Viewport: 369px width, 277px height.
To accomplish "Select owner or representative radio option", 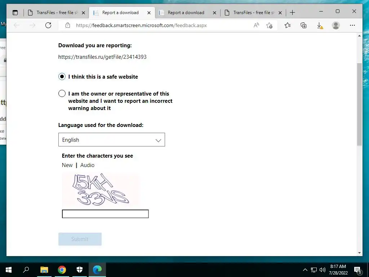I will [x=62, y=93].
